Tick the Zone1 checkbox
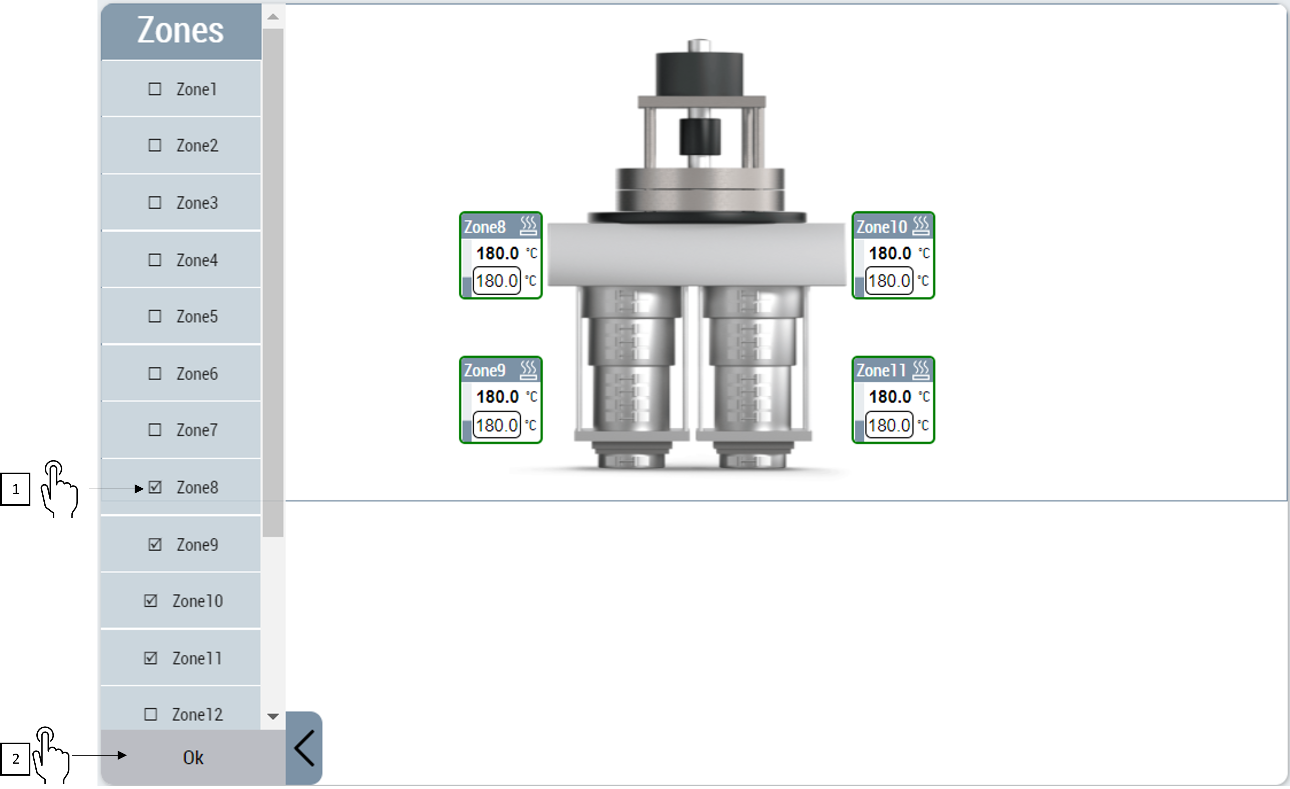1290x789 pixels. (x=155, y=89)
